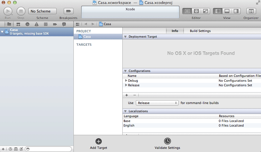
Task: Click the navigator filter search field
Action: pos(48,149)
